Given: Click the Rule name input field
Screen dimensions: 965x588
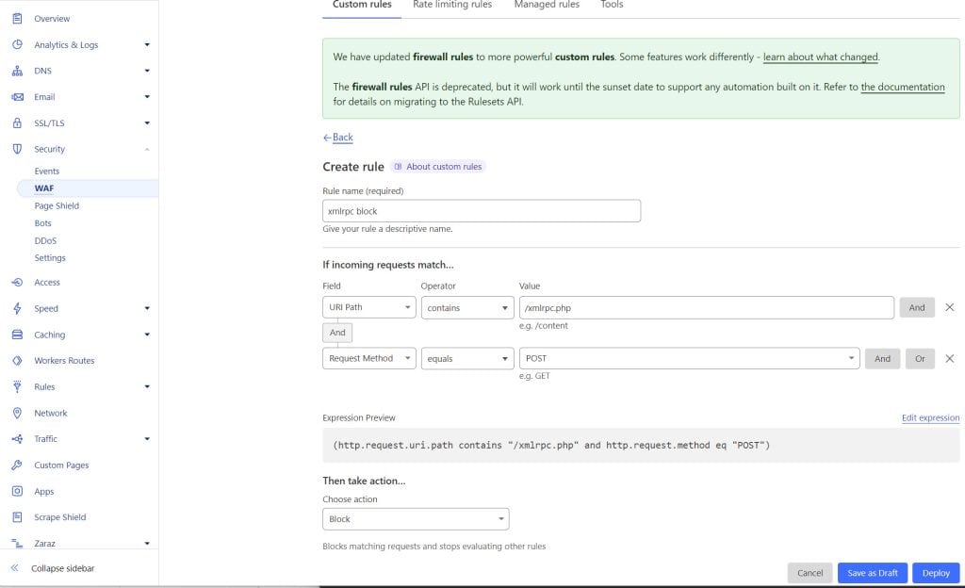Looking at the screenshot, I should [x=481, y=211].
